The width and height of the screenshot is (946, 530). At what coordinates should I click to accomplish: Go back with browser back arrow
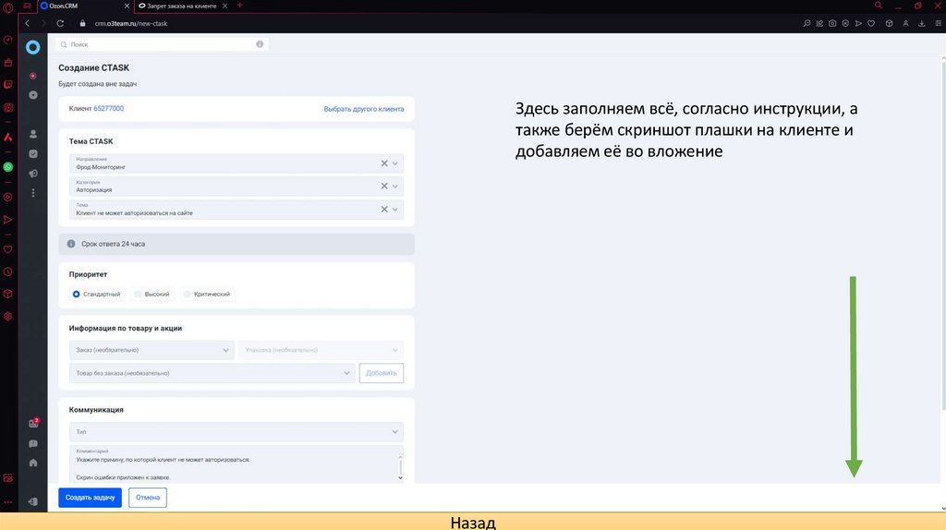pyautogui.click(x=27, y=23)
